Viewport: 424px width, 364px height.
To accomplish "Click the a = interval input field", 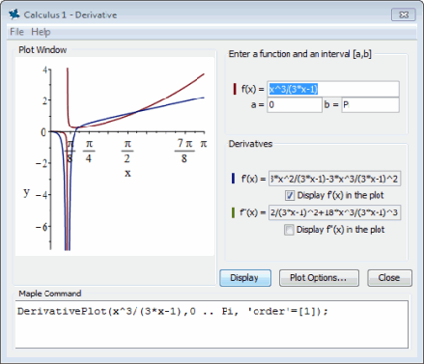I will point(295,105).
